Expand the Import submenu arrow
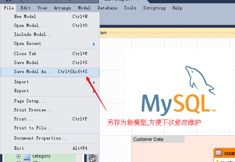This screenshot has width=235, height=162. pyautogui.click(x=94, y=82)
